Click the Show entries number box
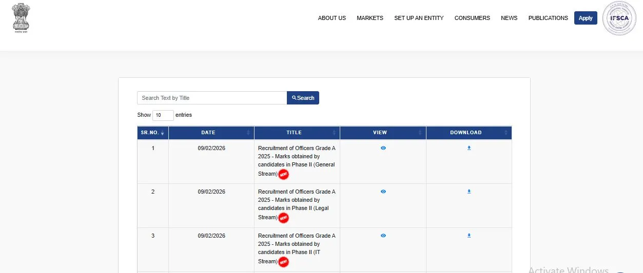The width and height of the screenshot is (643, 273). click(x=163, y=115)
